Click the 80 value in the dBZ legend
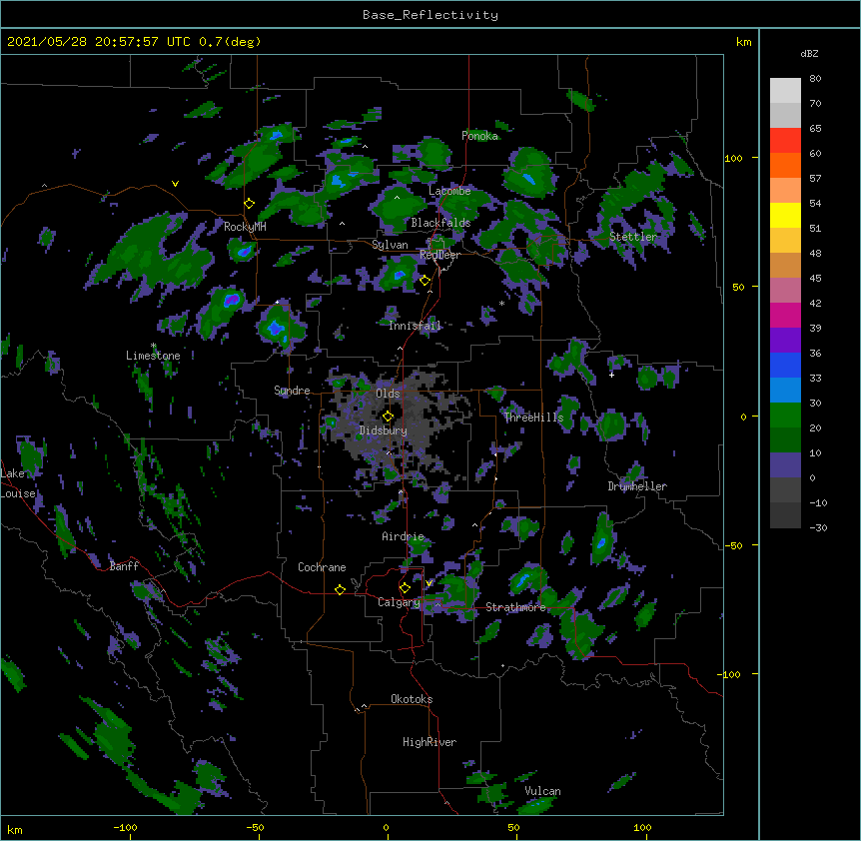The image size is (861, 841). tap(815, 79)
